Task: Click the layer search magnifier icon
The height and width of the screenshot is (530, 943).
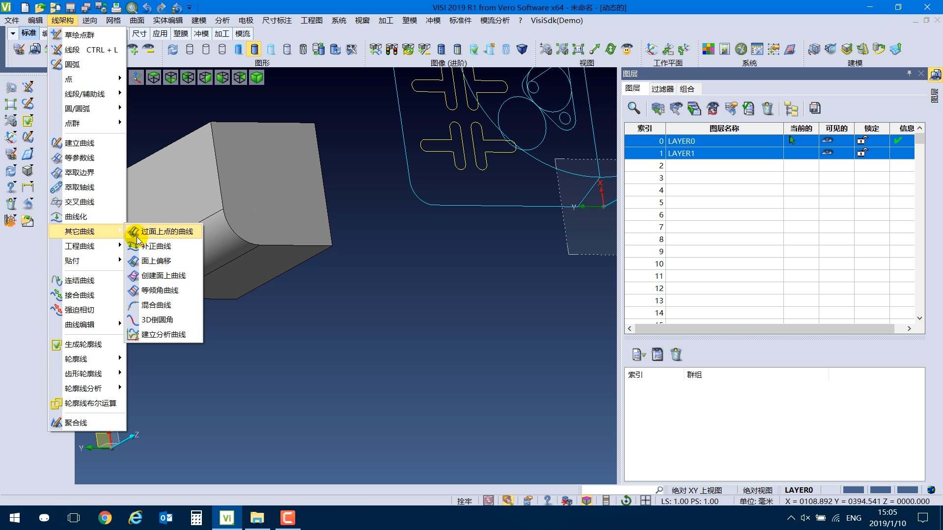Action: tap(634, 108)
